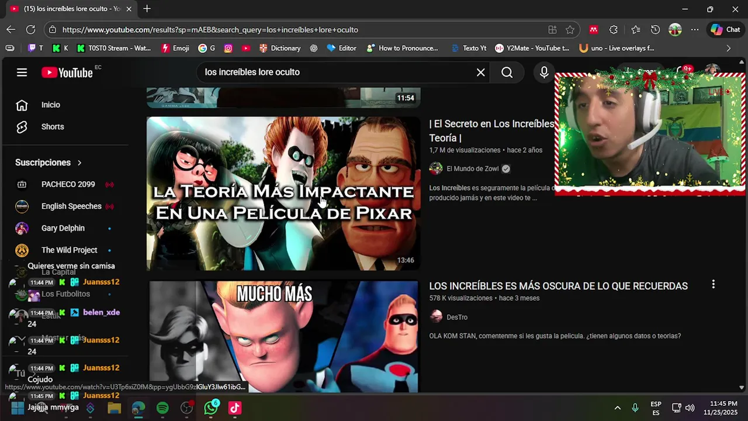748x421 pixels.
Task: Show more bookmarks chevron
Action: pos(728,48)
